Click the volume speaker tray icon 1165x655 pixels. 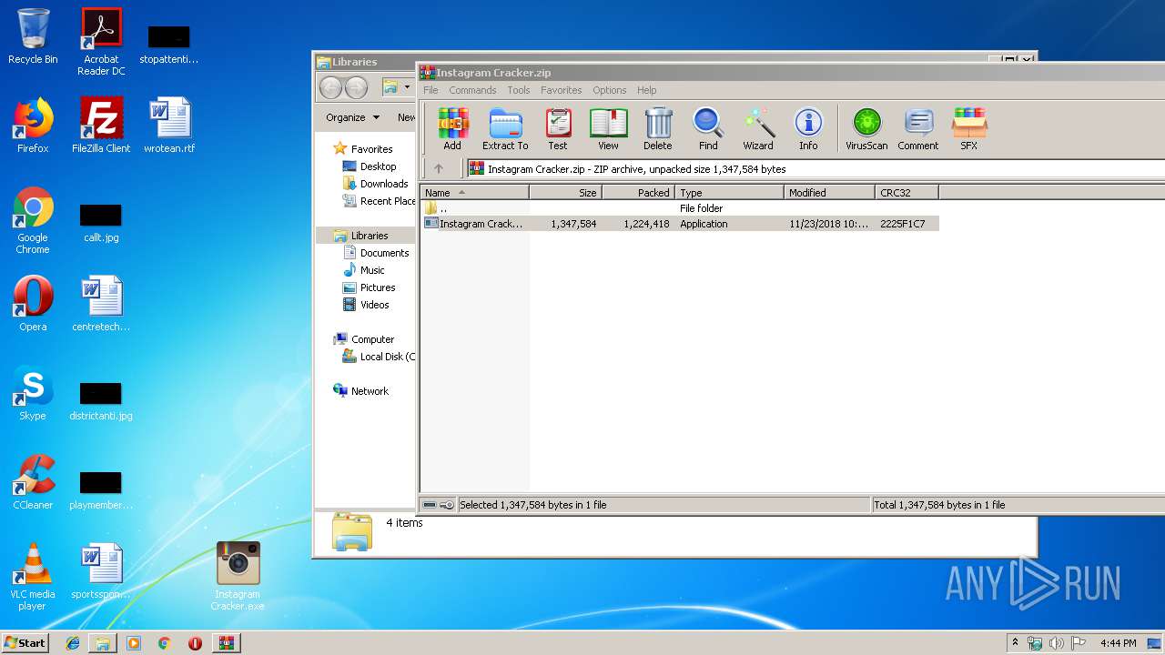pyautogui.click(x=1056, y=643)
